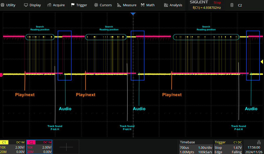Click the Acquire waveform icon
Viewport: 264px width, 154px height.
[50, 5]
